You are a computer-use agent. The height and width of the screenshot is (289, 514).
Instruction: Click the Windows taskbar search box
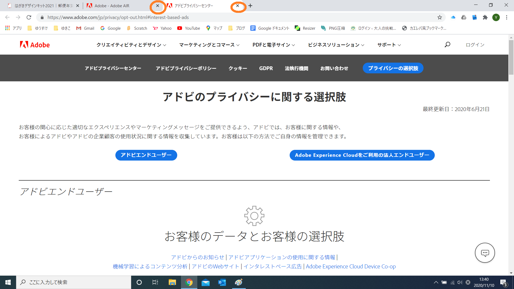(74, 282)
